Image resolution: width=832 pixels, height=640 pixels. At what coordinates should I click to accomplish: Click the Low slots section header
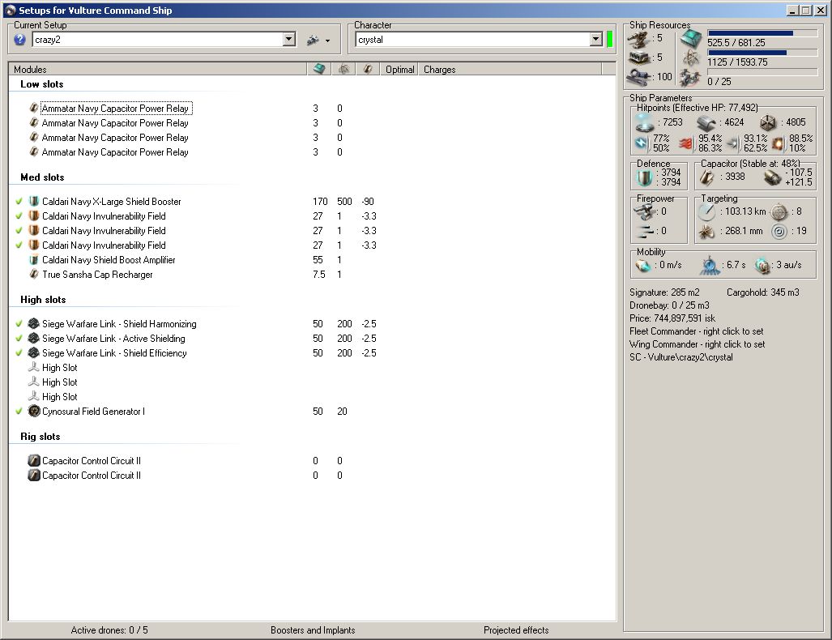pyautogui.click(x=42, y=84)
